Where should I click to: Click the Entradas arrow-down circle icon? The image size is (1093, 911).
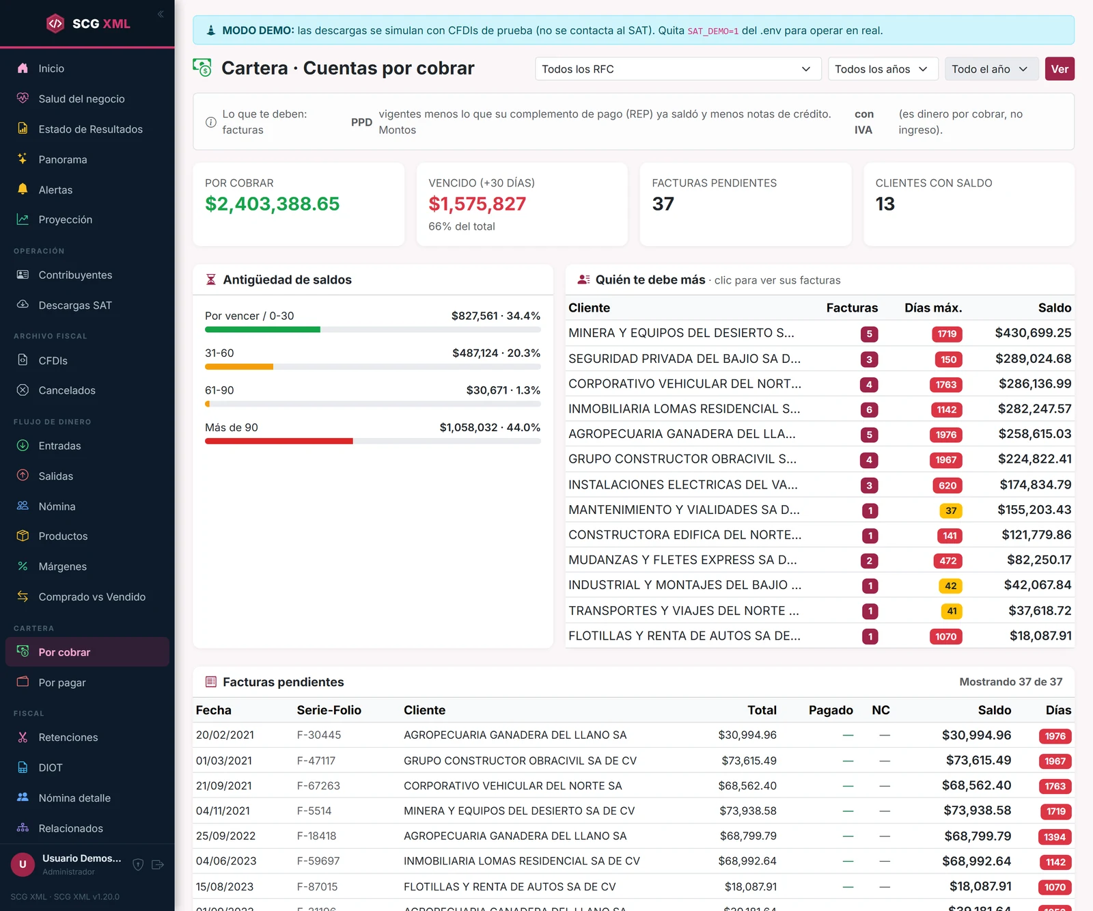pos(23,446)
